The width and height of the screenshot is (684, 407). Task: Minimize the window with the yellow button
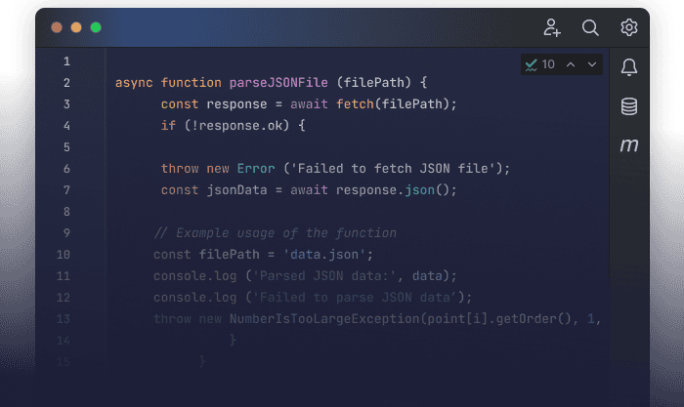[x=76, y=27]
